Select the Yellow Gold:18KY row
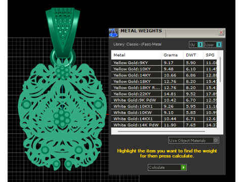Viewport: 243px width, 182px height. (164, 81)
